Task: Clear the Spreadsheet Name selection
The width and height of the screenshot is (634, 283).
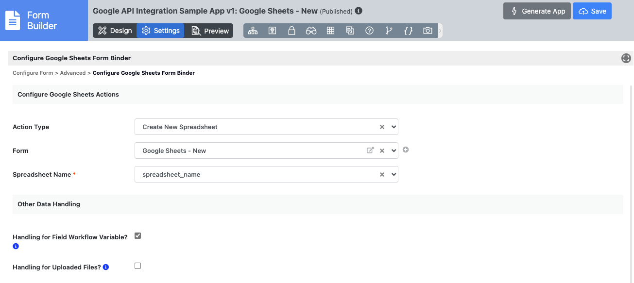Action: tap(382, 174)
